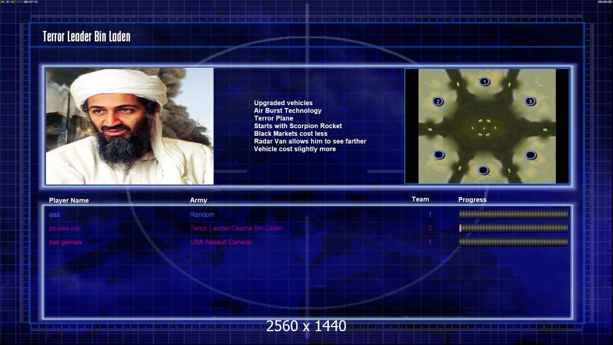This screenshot has height=345, width=613.
Task: Click 'Radar Van allows him to see farther'
Action: [310, 141]
